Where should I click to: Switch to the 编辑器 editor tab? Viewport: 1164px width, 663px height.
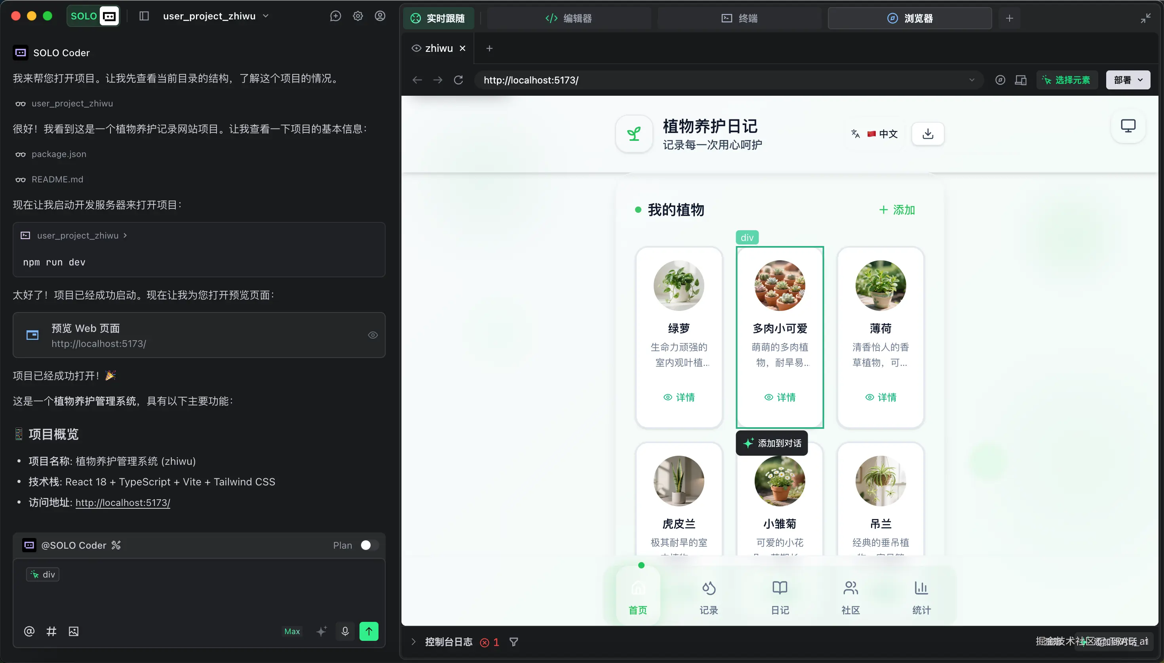tap(569, 18)
